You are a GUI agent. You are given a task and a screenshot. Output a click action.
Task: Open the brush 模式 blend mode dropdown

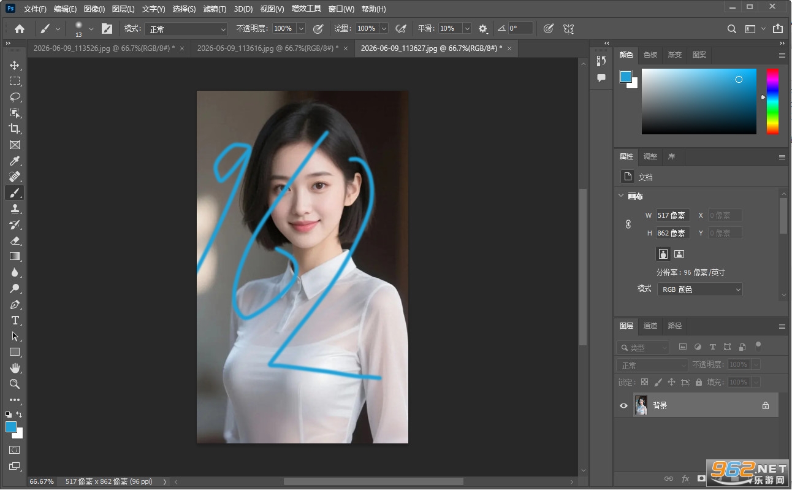click(x=186, y=29)
